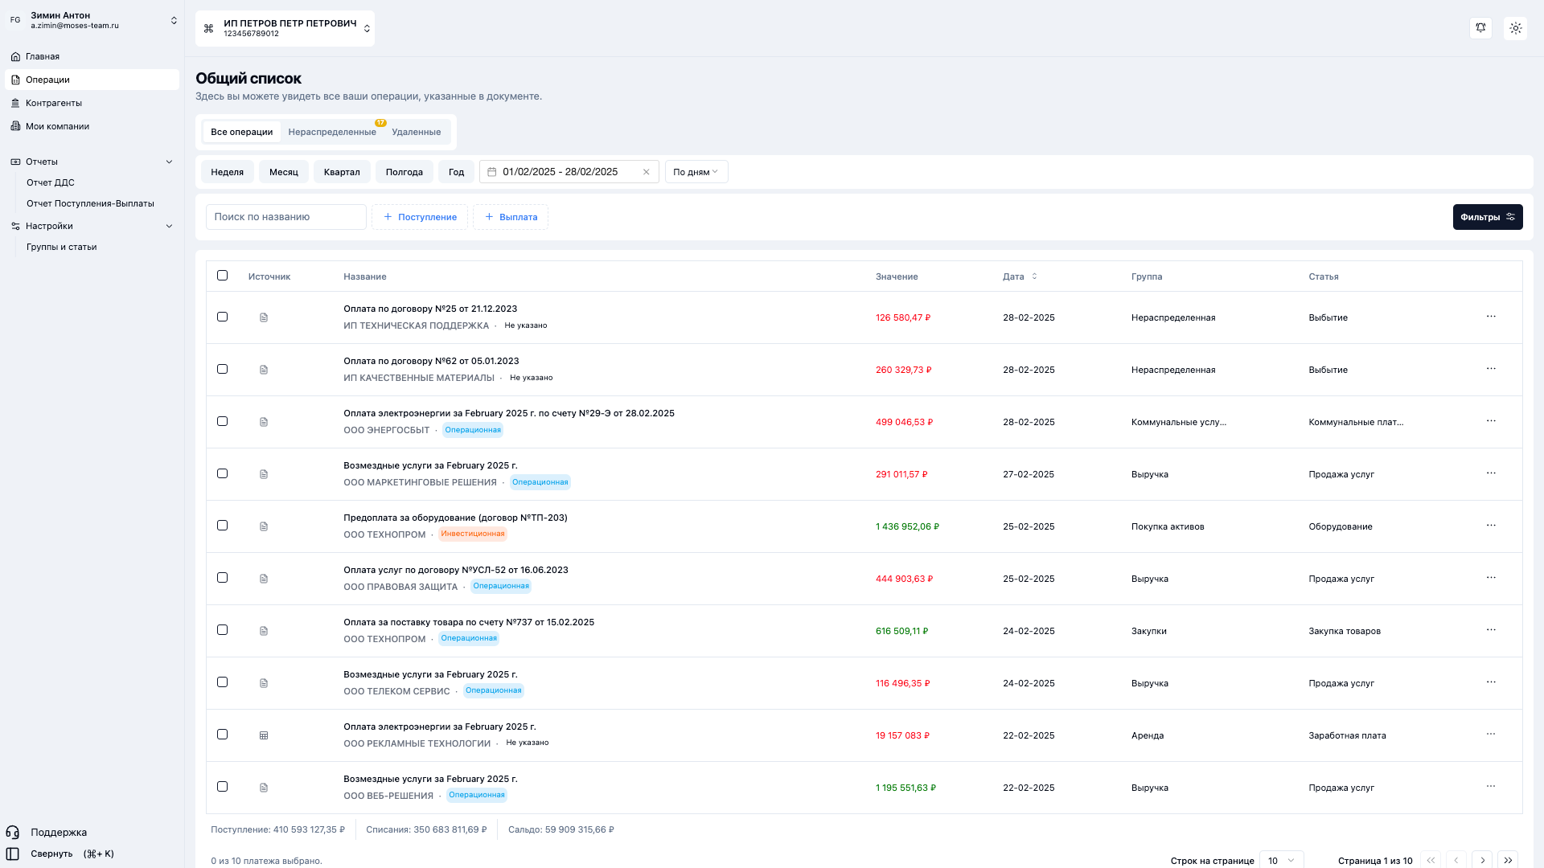Click the Поиск по названию search field
The height and width of the screenshot is (868, 1544).
[x=286, y=217]
